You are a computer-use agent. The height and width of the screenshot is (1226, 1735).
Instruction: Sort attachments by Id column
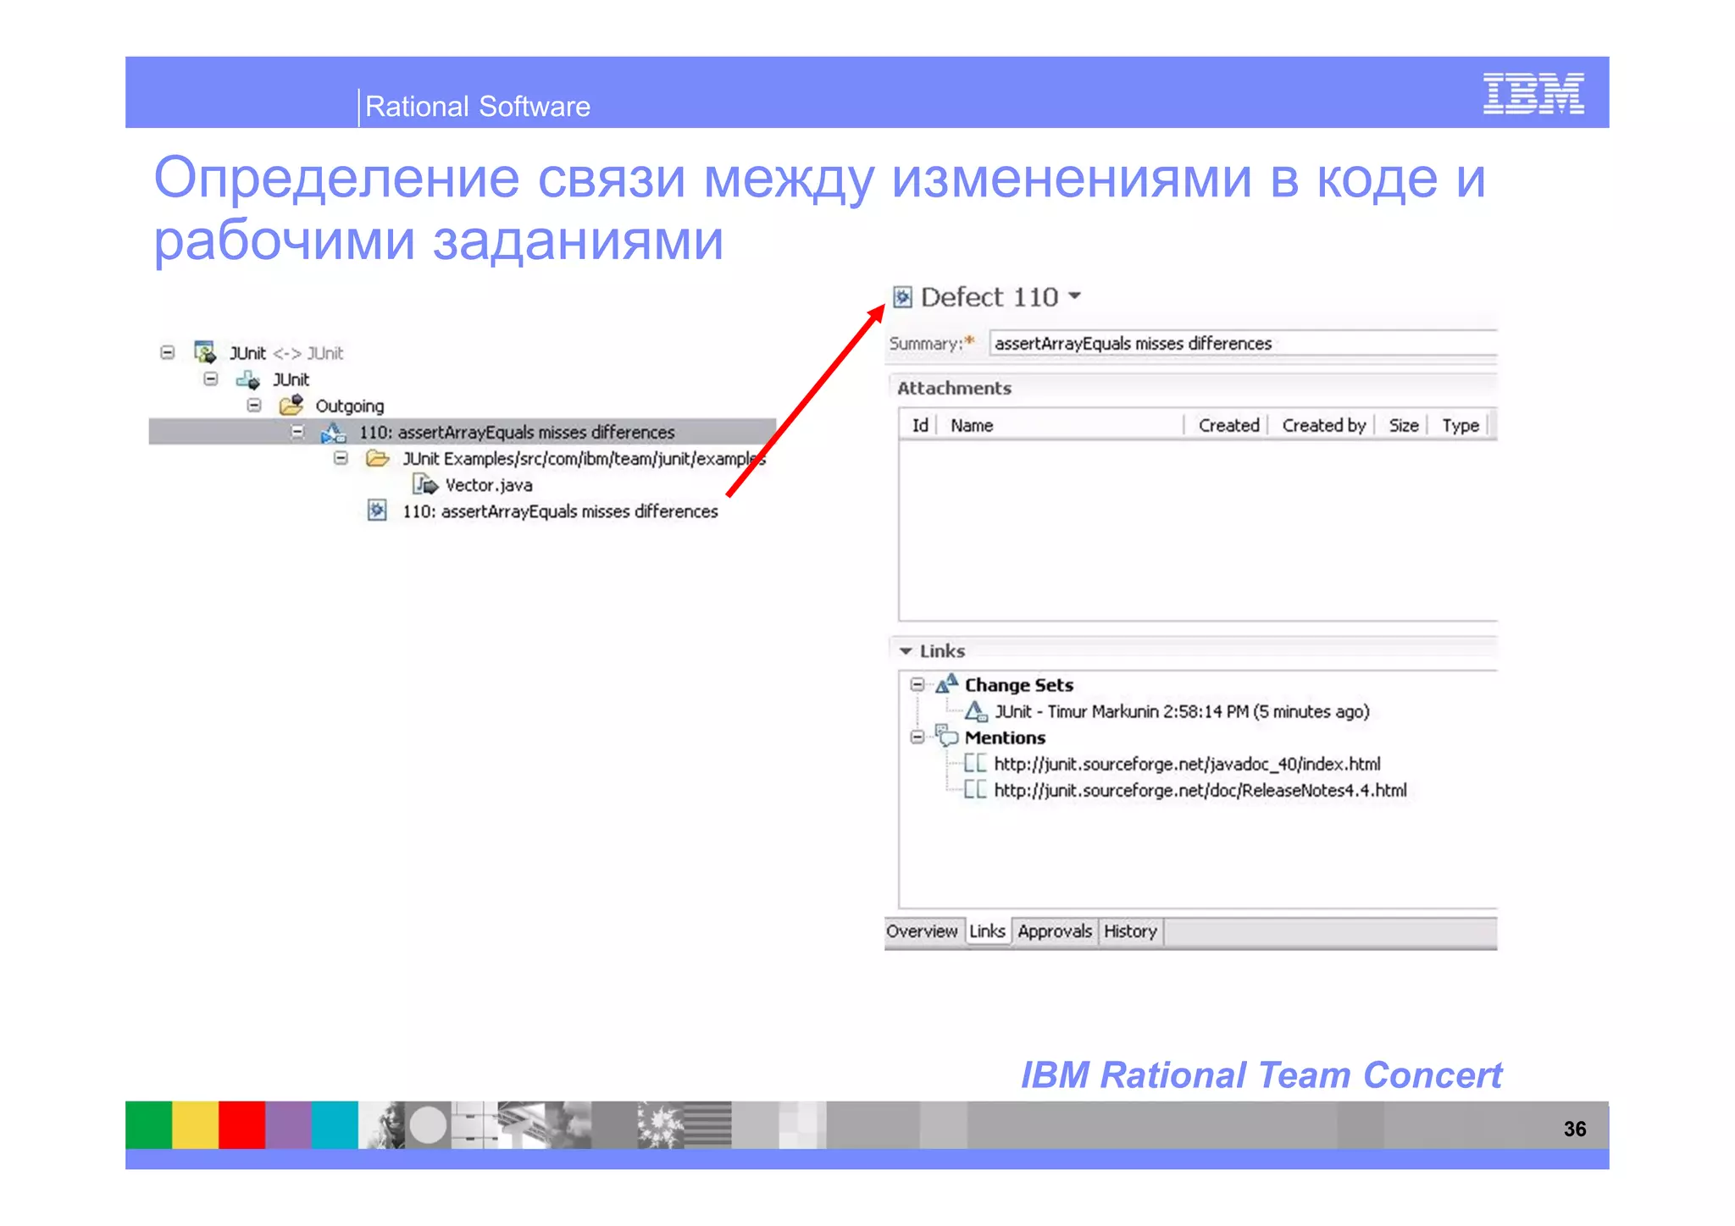920,425
